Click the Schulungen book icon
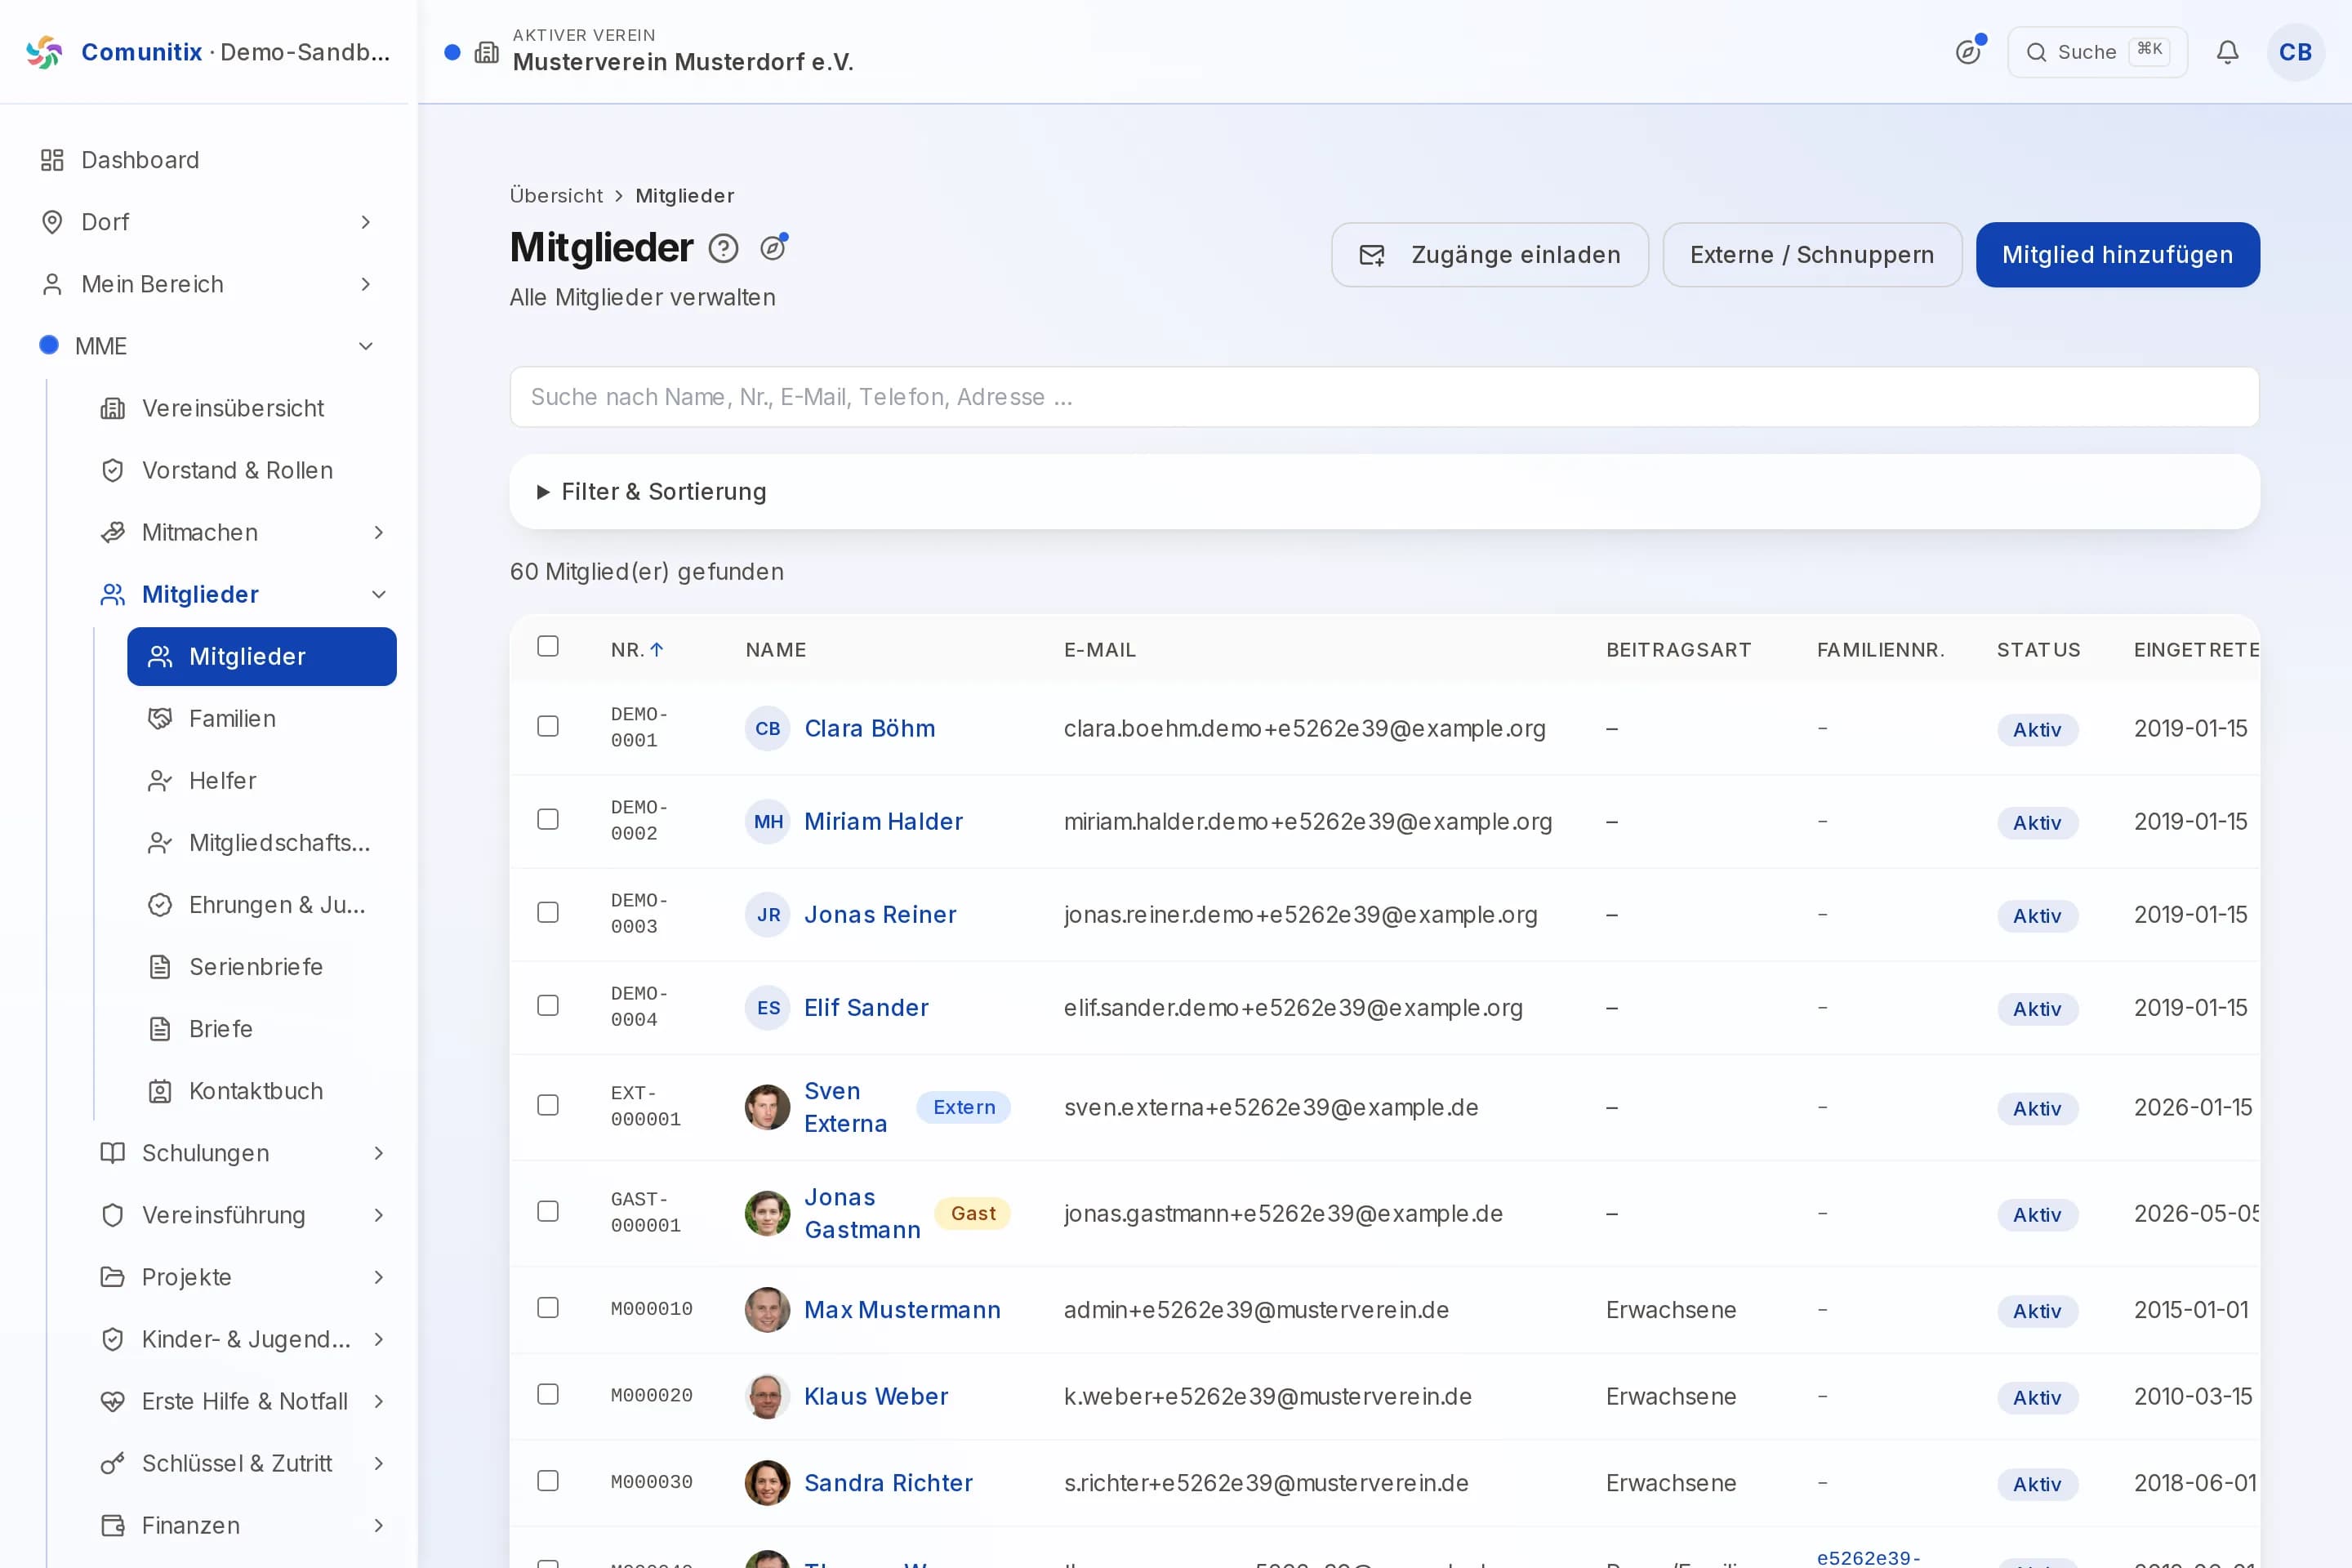Screen dimensions: 2352x1568 pos(113,1152)
